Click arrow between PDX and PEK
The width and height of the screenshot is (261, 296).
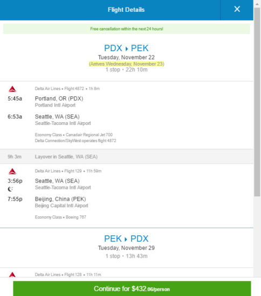click(127, 48)
